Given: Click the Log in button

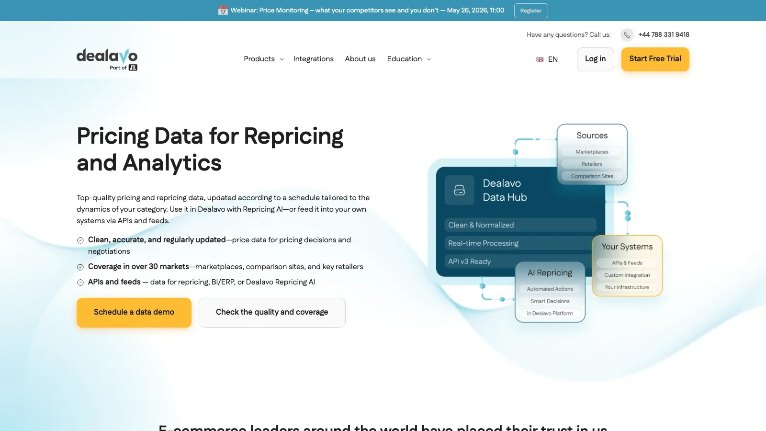Looking at the screenshot, I should pyautogui.click(x=595, y=59).
